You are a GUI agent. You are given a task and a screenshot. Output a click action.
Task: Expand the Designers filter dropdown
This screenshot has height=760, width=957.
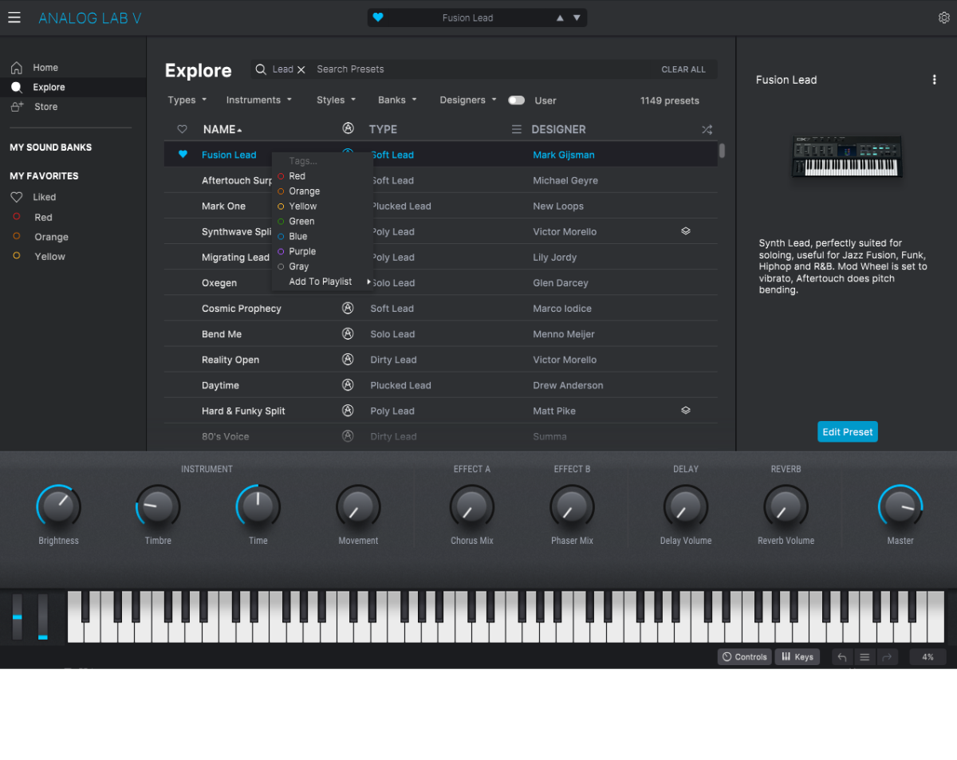point(468,100)
